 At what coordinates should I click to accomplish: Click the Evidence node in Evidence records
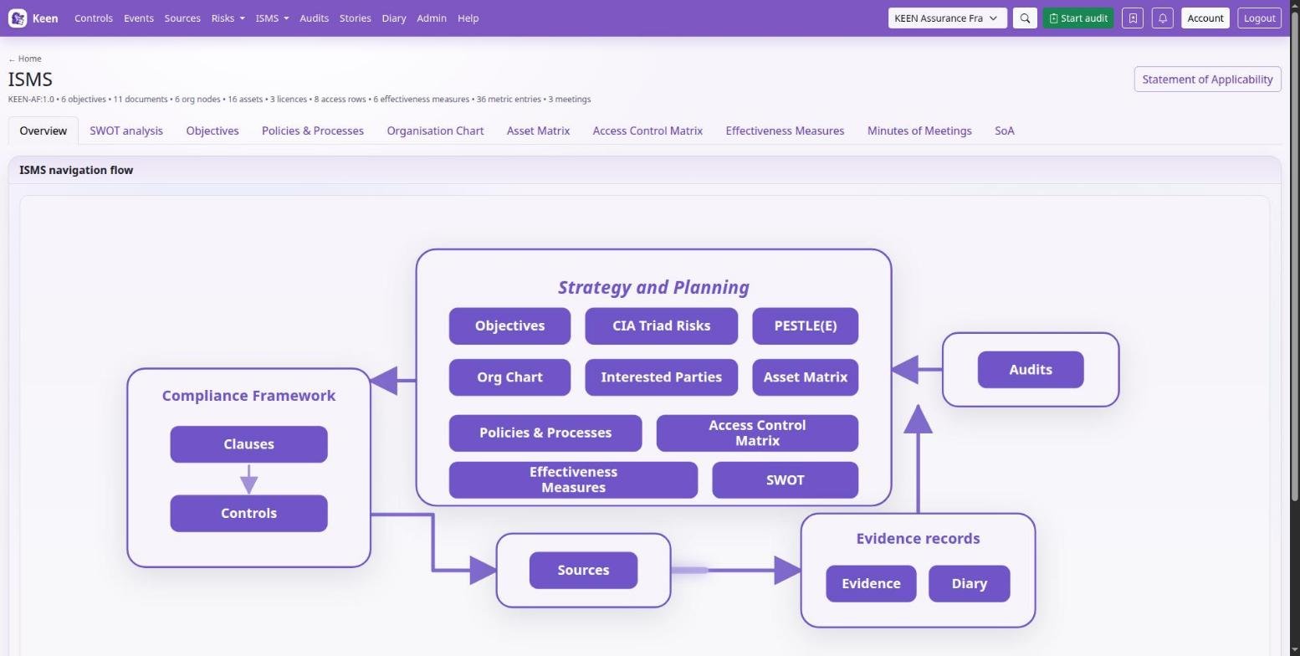point(871,584)
